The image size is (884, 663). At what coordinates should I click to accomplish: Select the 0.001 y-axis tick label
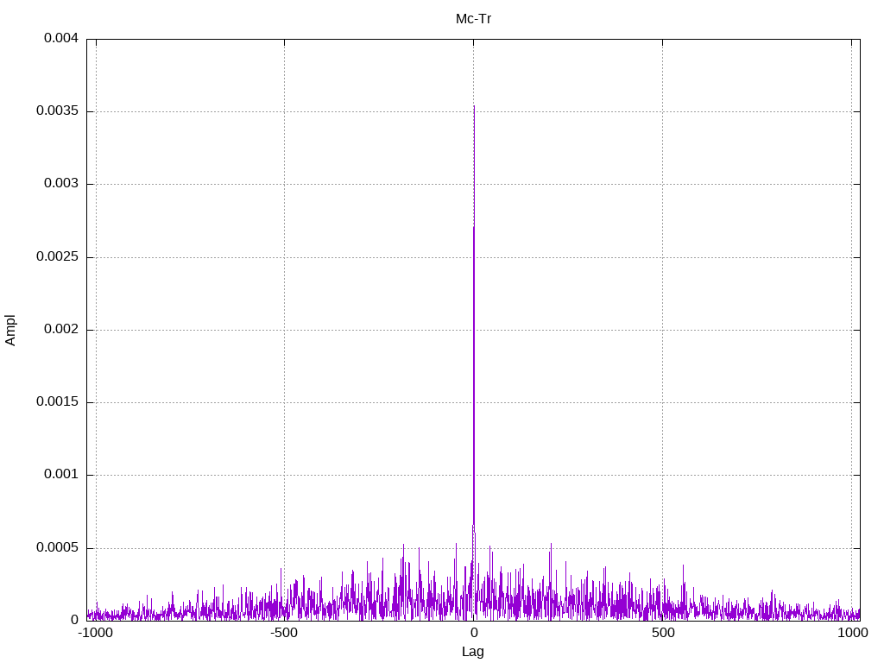[x=61, y=475]
